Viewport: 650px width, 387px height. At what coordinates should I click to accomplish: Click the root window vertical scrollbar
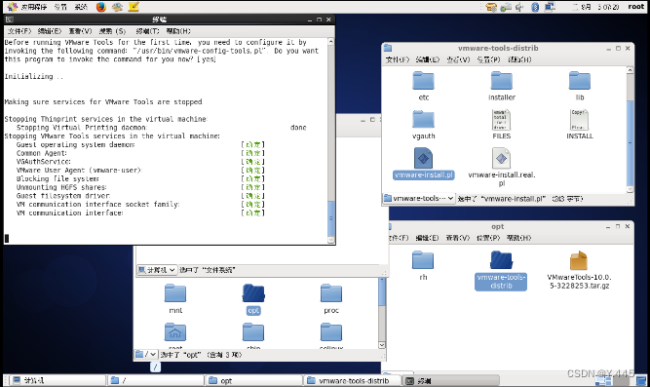pyautogui.click(x=382, y=313)
